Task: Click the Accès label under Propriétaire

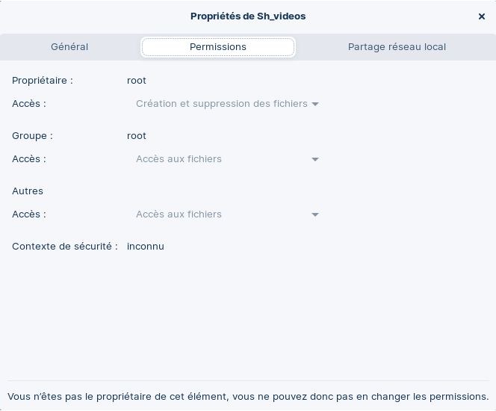Action: (x=29, y=104)
